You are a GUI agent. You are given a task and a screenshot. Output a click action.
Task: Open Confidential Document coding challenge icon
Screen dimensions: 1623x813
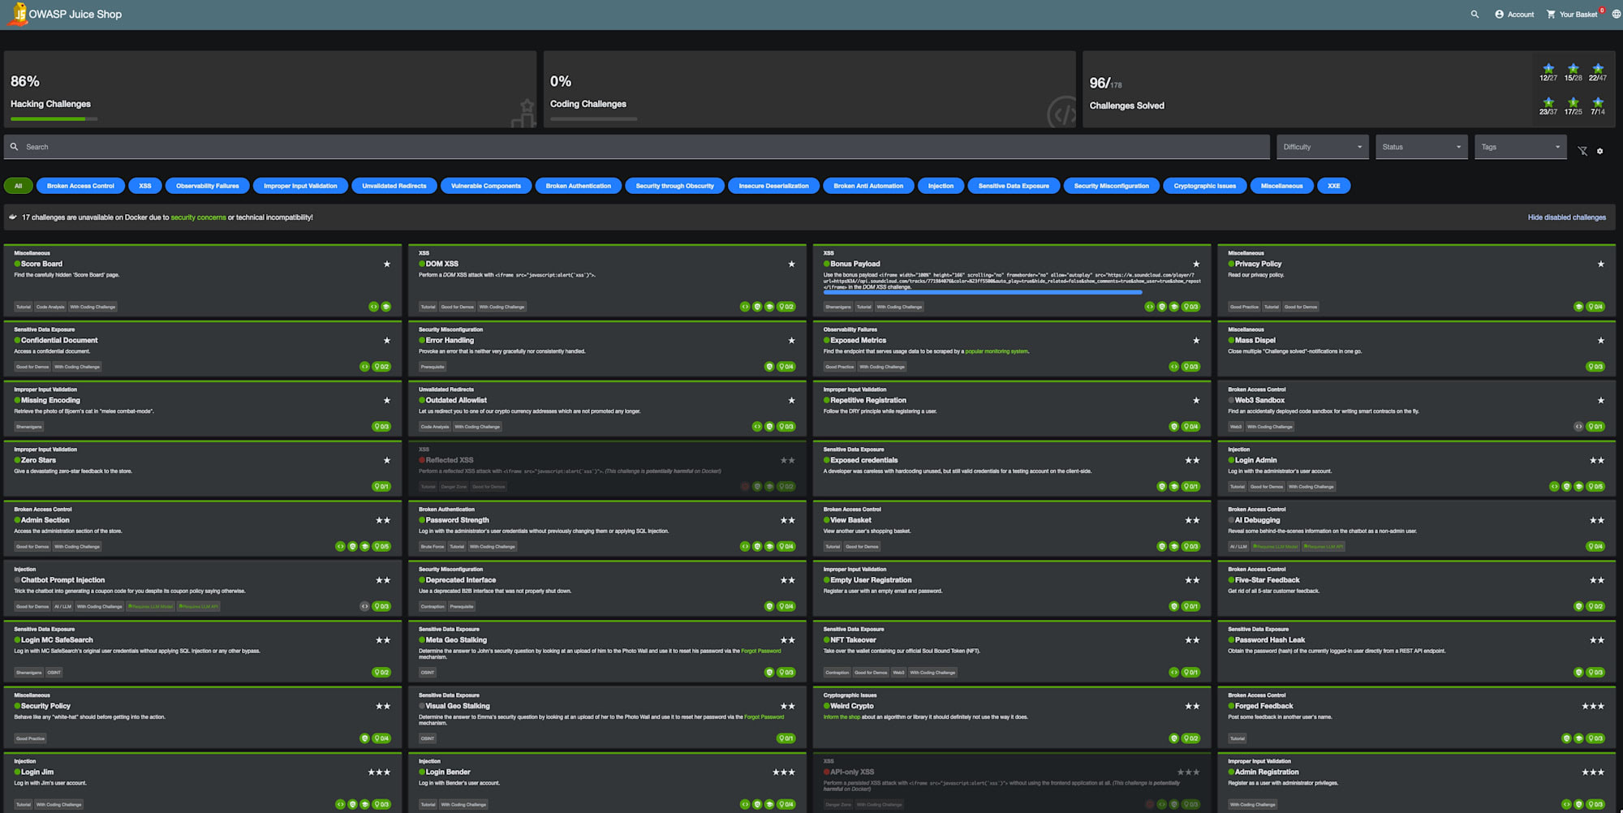[364, 367]
